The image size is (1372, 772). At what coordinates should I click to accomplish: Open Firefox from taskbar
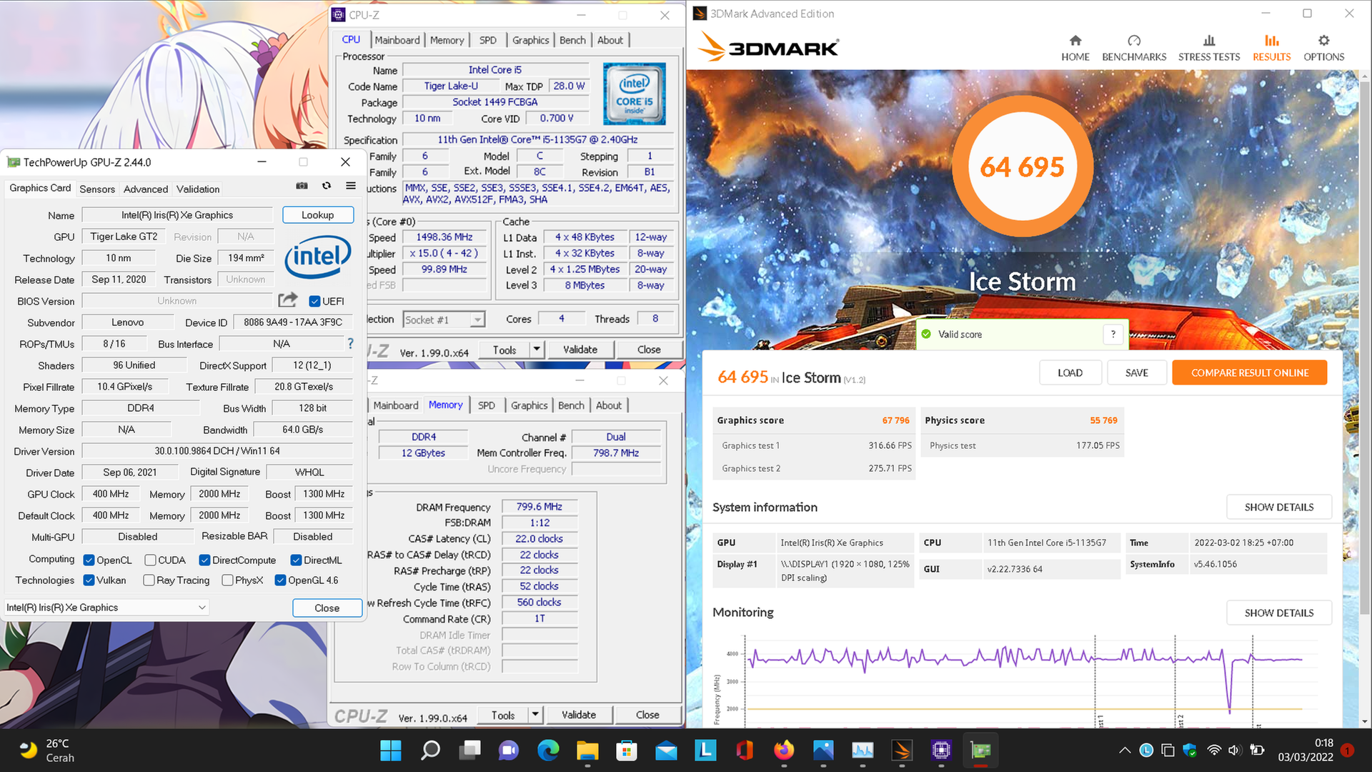point(784,750)
